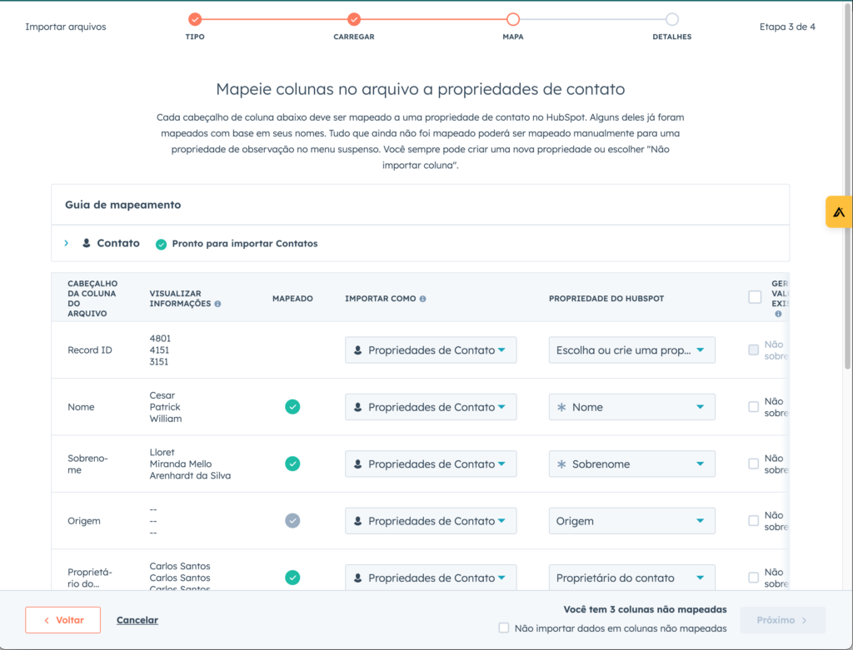853x650 pixels.
Task: Click the Cancelar link
Action: [x=137, y=620]
